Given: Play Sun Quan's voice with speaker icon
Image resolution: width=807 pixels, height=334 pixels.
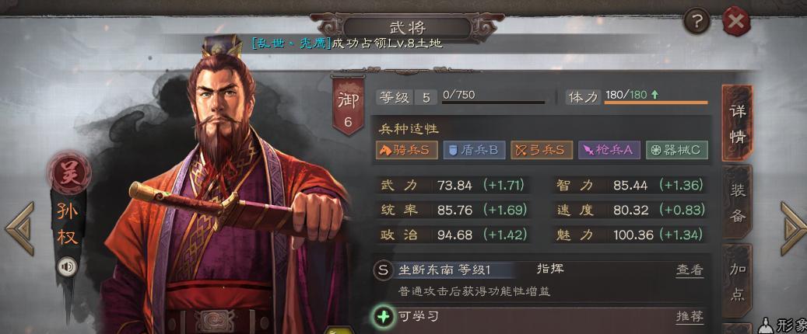Looking at the screenshot, I should pyautogui.click(x=67, y=266).
